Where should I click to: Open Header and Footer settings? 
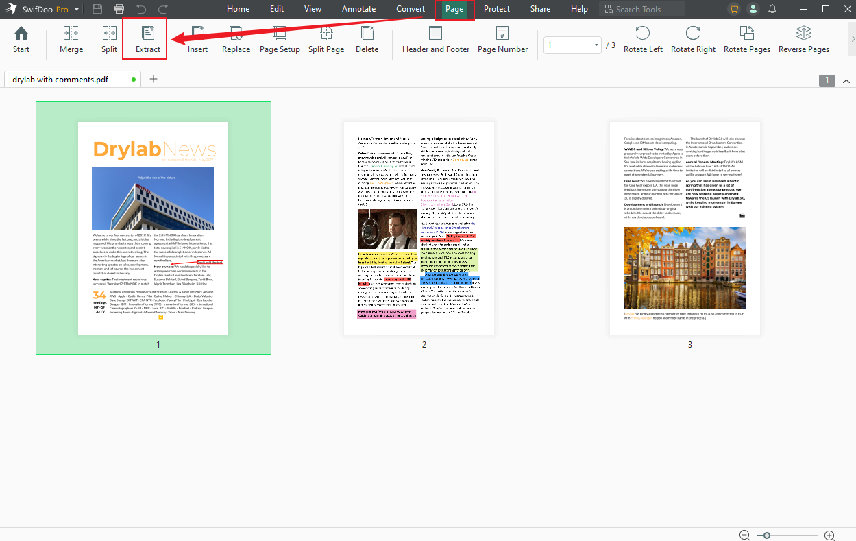point(435,39)
